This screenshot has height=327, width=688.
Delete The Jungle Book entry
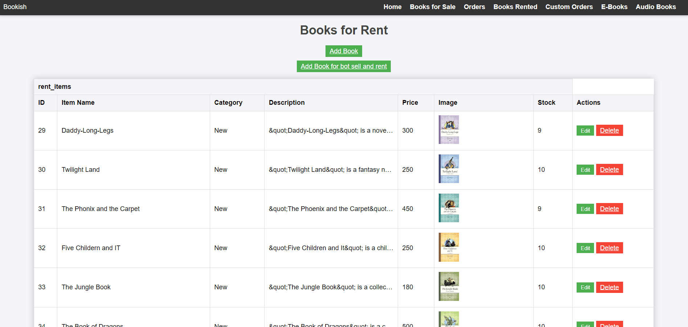pyautogui.click(x=609, y=287)
